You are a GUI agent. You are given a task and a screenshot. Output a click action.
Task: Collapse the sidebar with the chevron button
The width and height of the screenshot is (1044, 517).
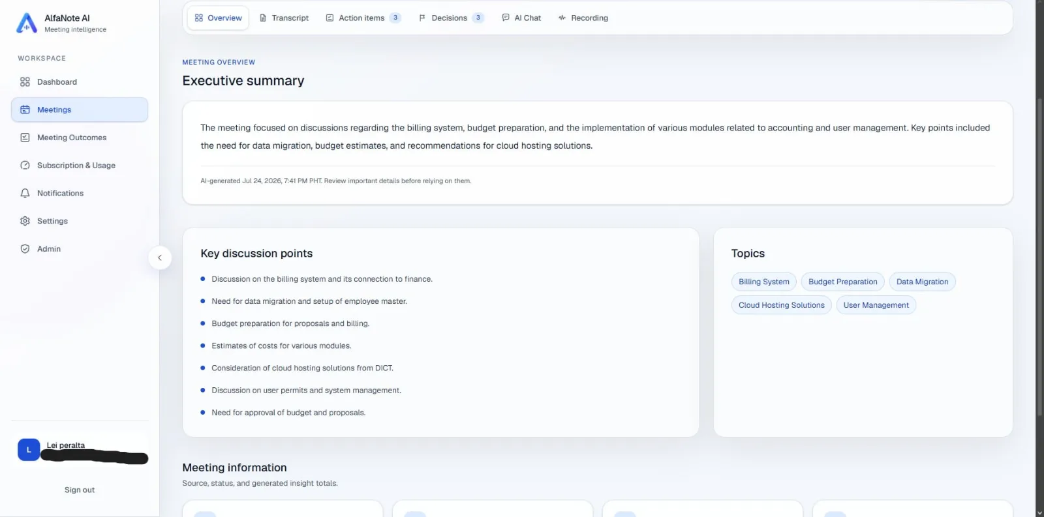[x=160, y=258]
